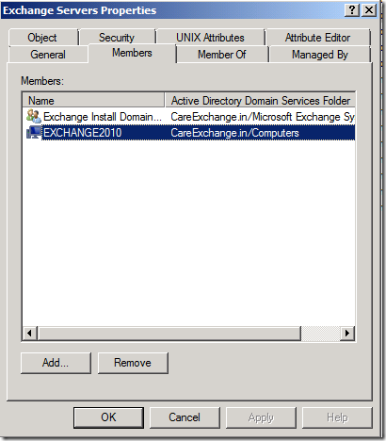Click the question mark help icon in title bar
This screenshot has height=441, width=386.
tap(352, 10)
